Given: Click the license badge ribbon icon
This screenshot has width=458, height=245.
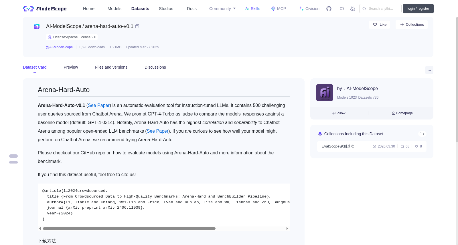Looking at the screenshot, I should click(50, 37).
